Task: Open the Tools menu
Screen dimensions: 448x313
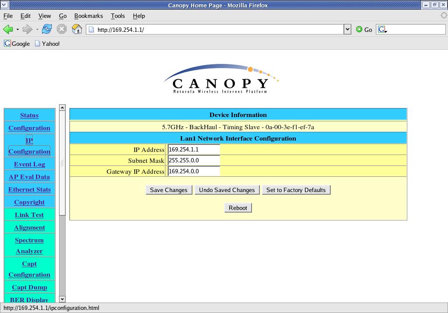Action: point(118,16)
